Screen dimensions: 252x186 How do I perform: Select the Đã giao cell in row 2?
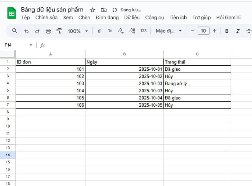[x=197, y=69]
